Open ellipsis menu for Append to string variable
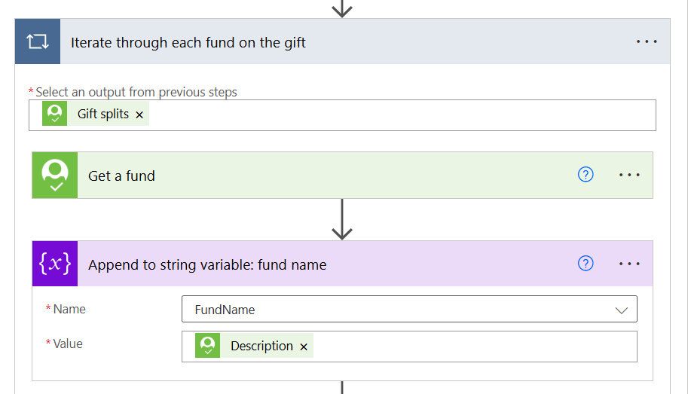The image size is (688, 394). (629, 264)
